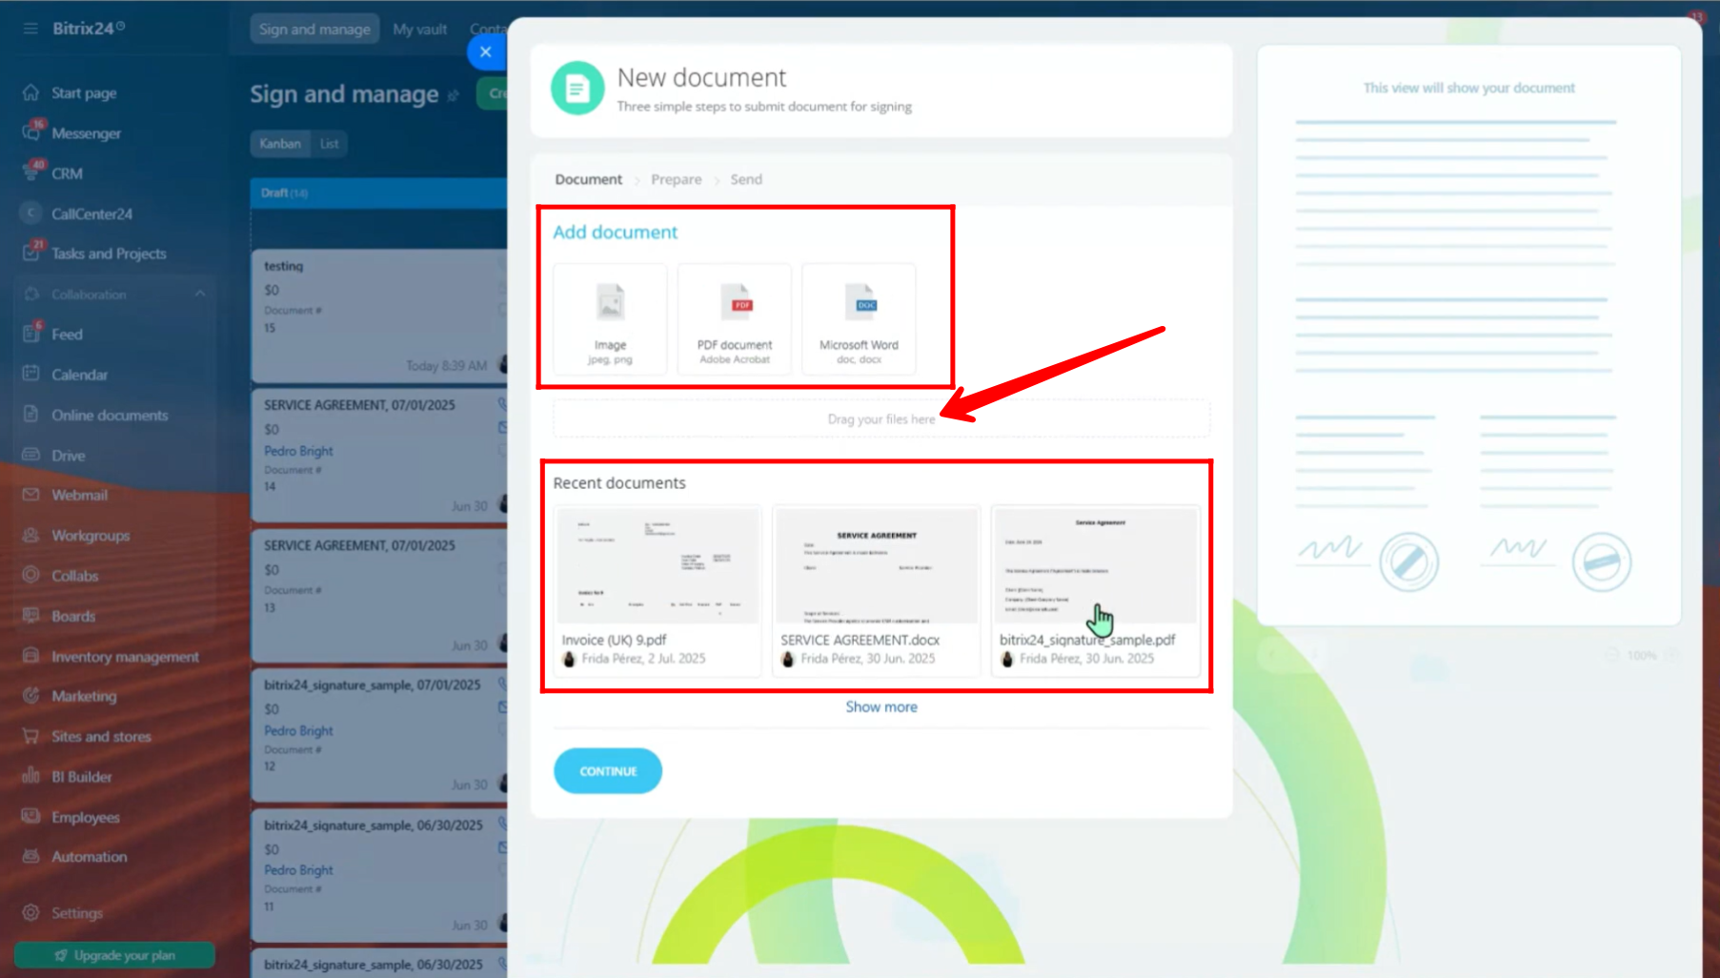
Task: Click Upgrade your plan button
Action: [x=114, y=955]
